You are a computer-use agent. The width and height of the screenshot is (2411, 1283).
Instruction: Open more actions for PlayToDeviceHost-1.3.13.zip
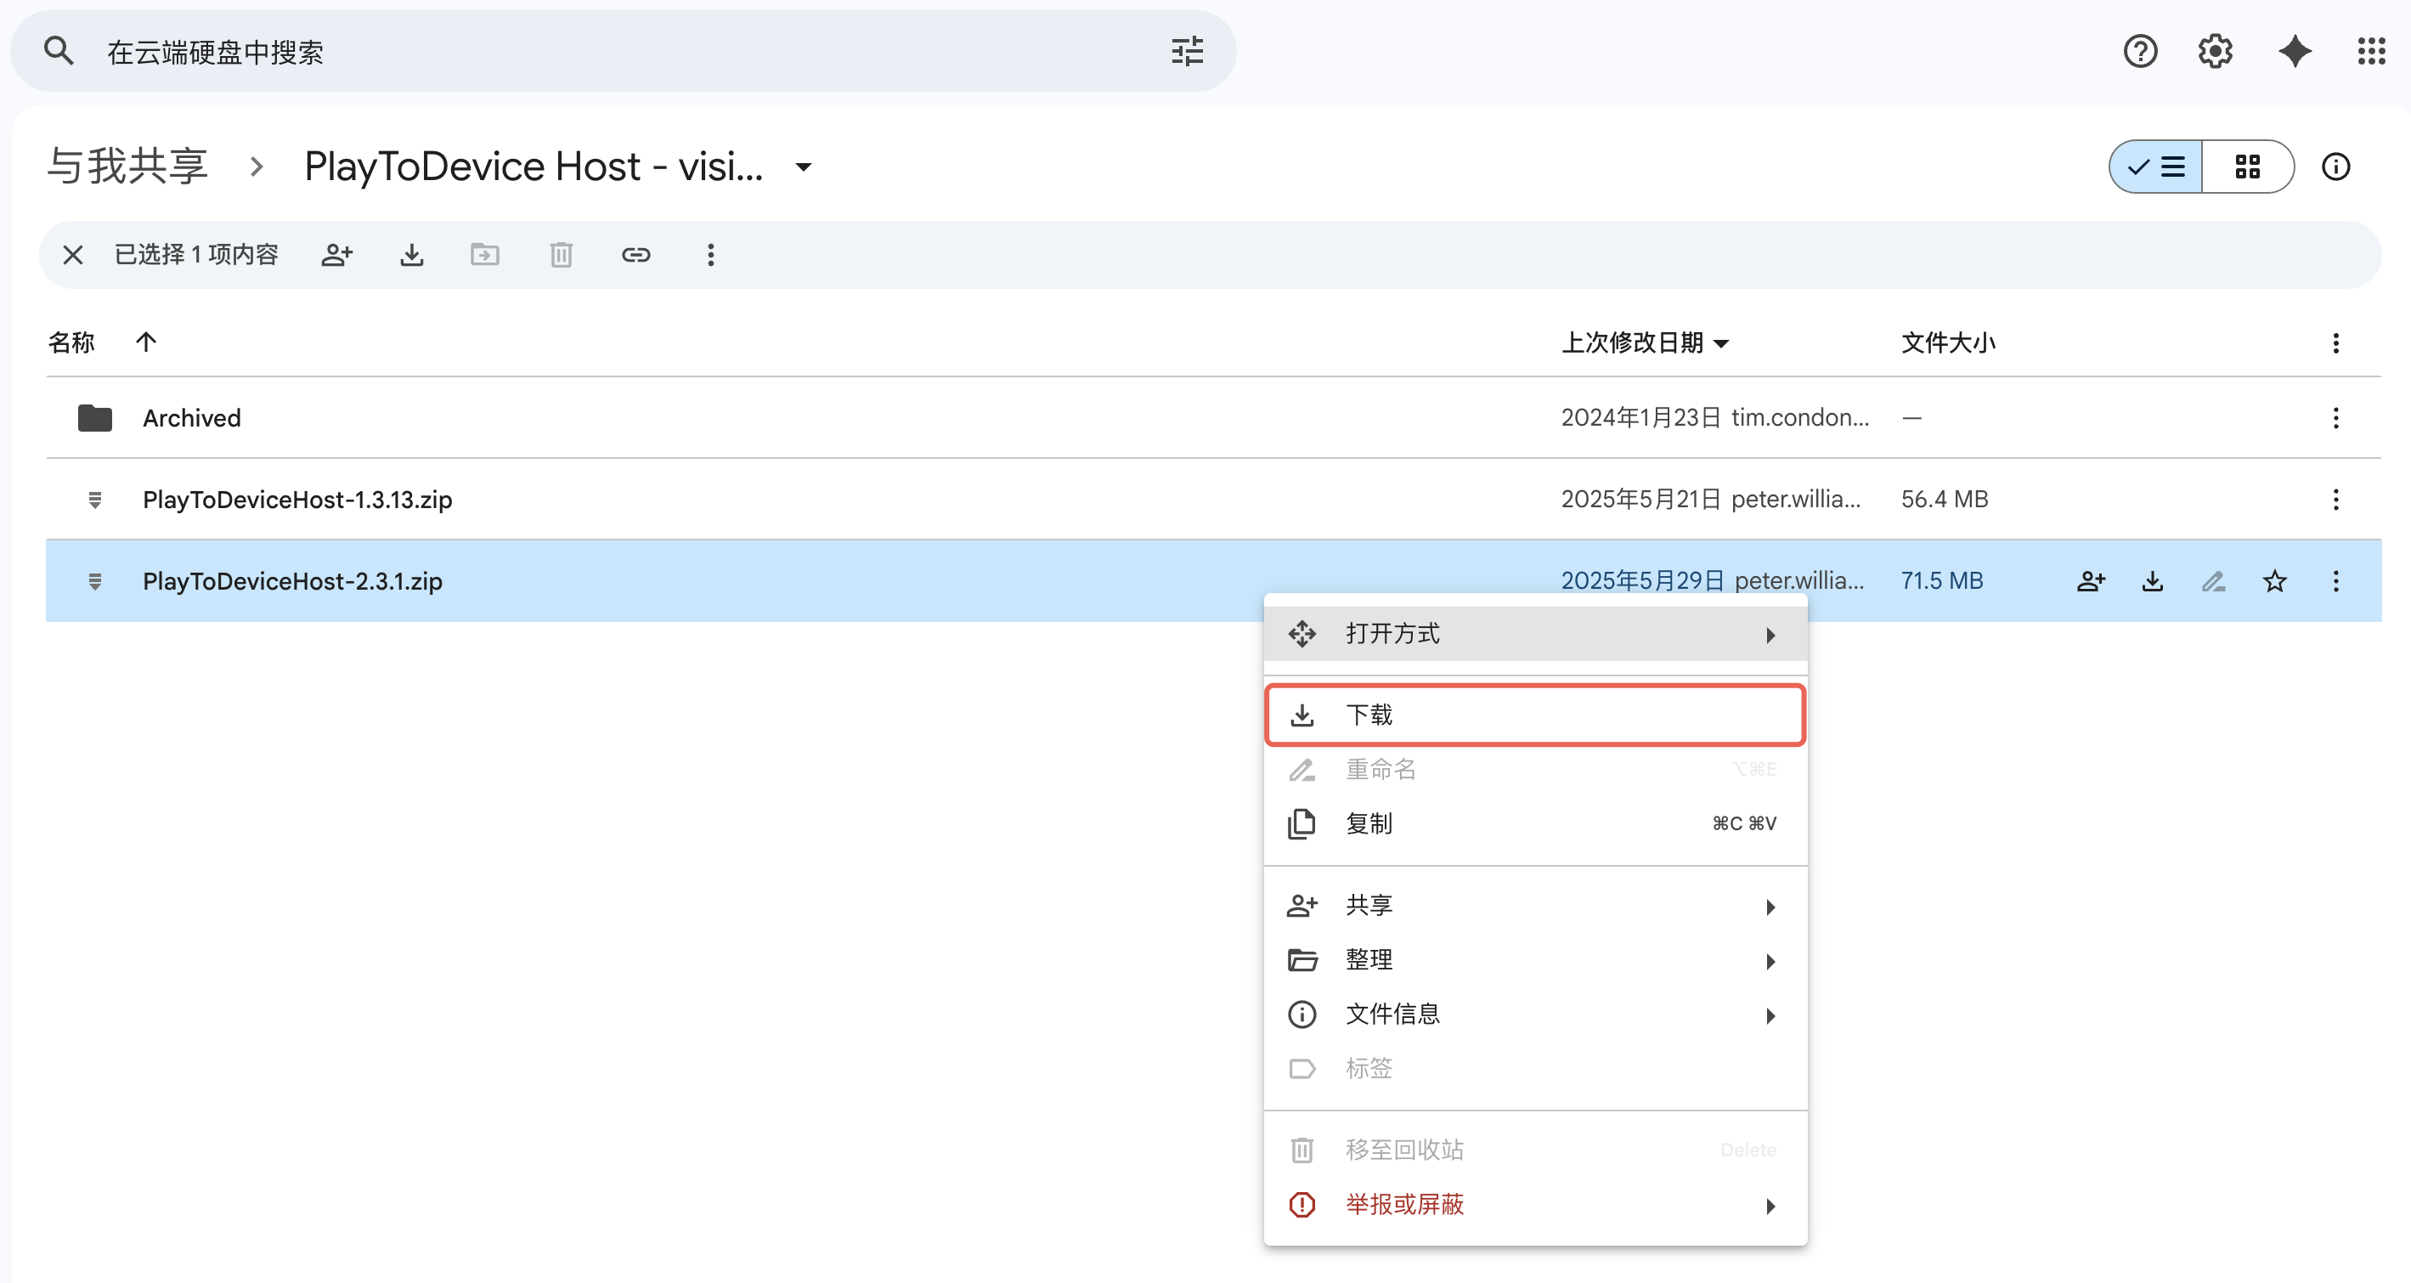pos(2335,499)
